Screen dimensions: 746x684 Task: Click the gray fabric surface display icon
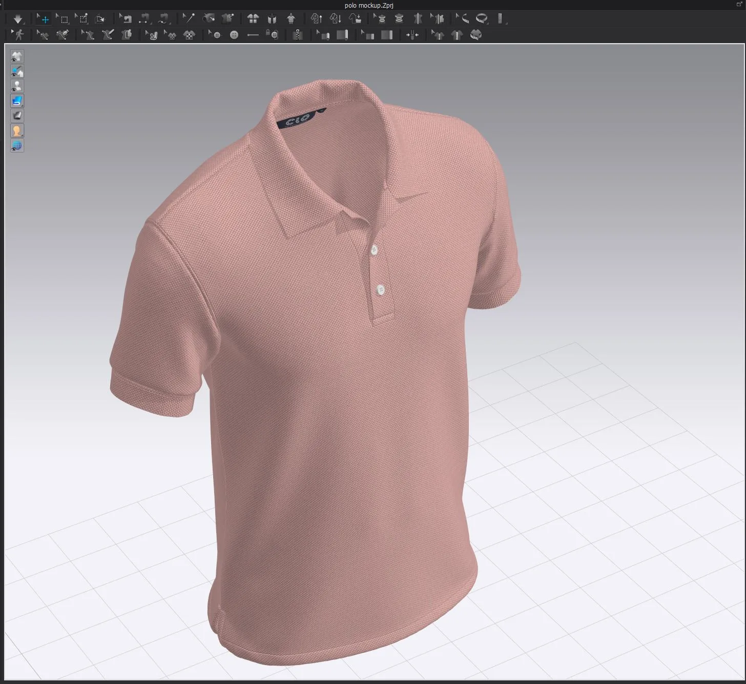17,116
